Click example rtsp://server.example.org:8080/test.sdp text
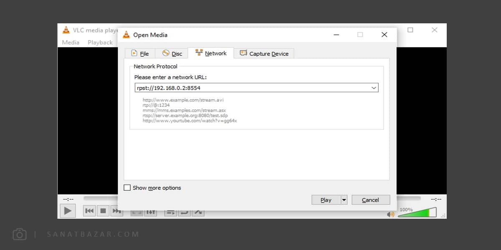 click(185, 115)
